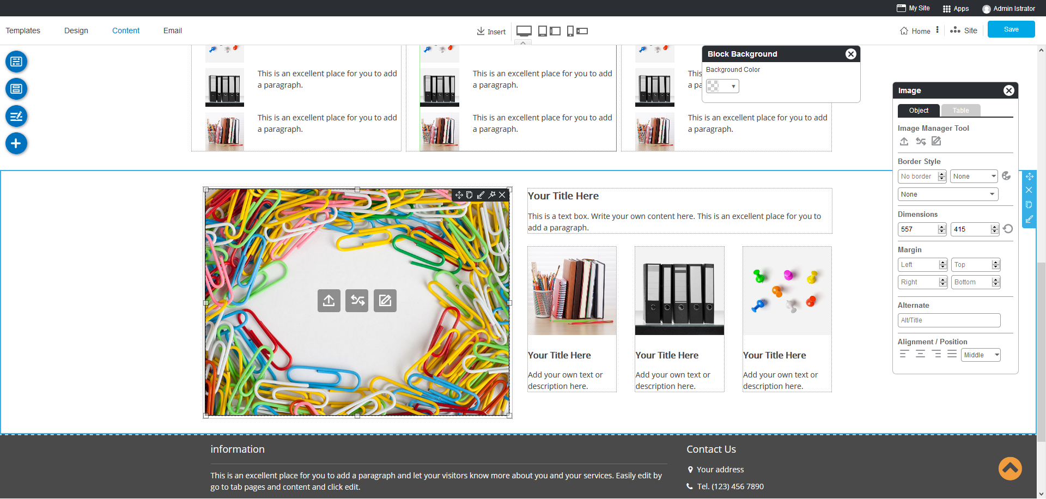Open the border width None dropdown
The width and height of the screenshot is (1046, 499).
point(974,177)
